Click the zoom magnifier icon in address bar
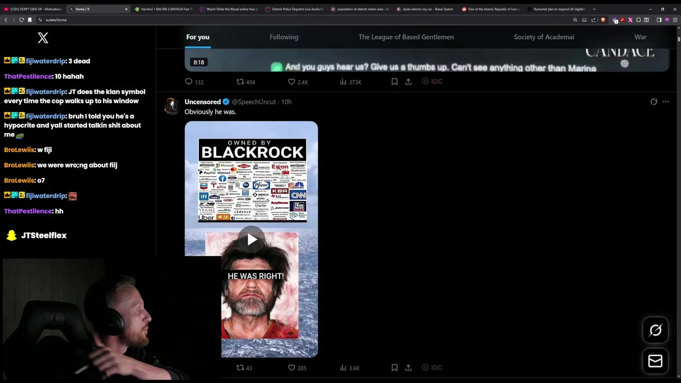This screenshot has height=383, width=681. (575, 20)
